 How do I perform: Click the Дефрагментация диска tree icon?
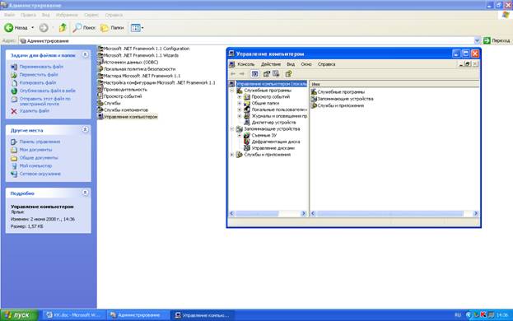(x=247, y=142)
